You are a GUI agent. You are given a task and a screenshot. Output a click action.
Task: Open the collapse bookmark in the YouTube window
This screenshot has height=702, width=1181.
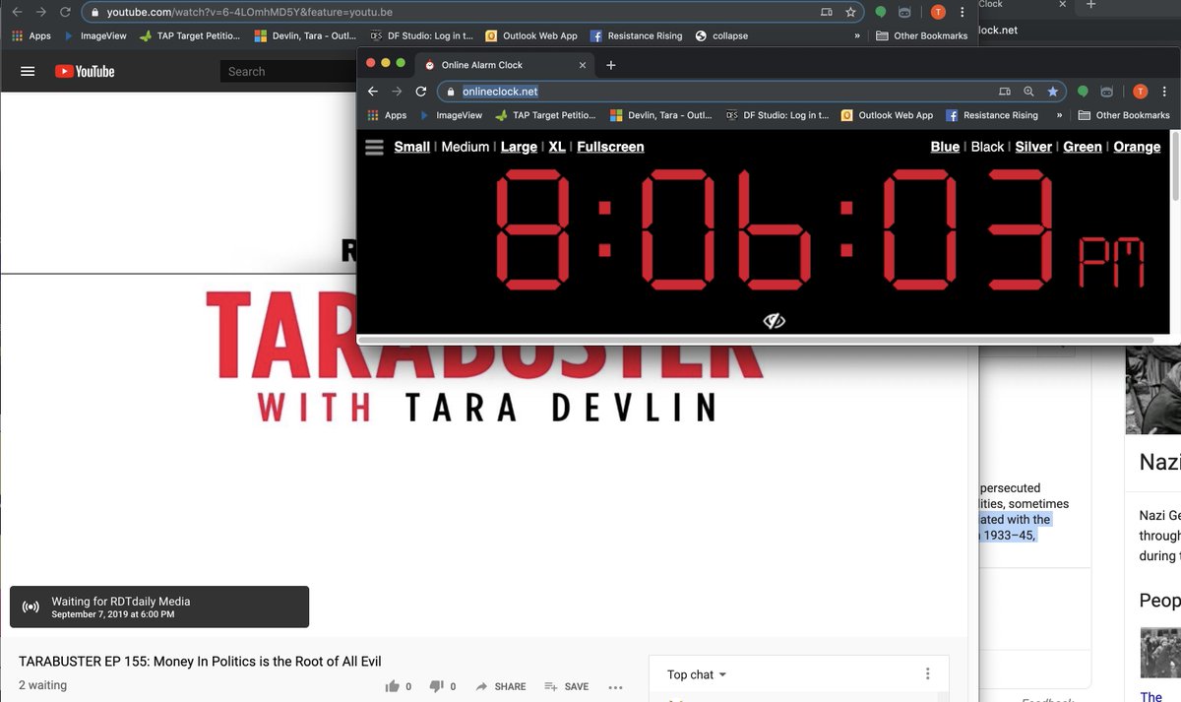pyautogui.click(x=721, y=35)
